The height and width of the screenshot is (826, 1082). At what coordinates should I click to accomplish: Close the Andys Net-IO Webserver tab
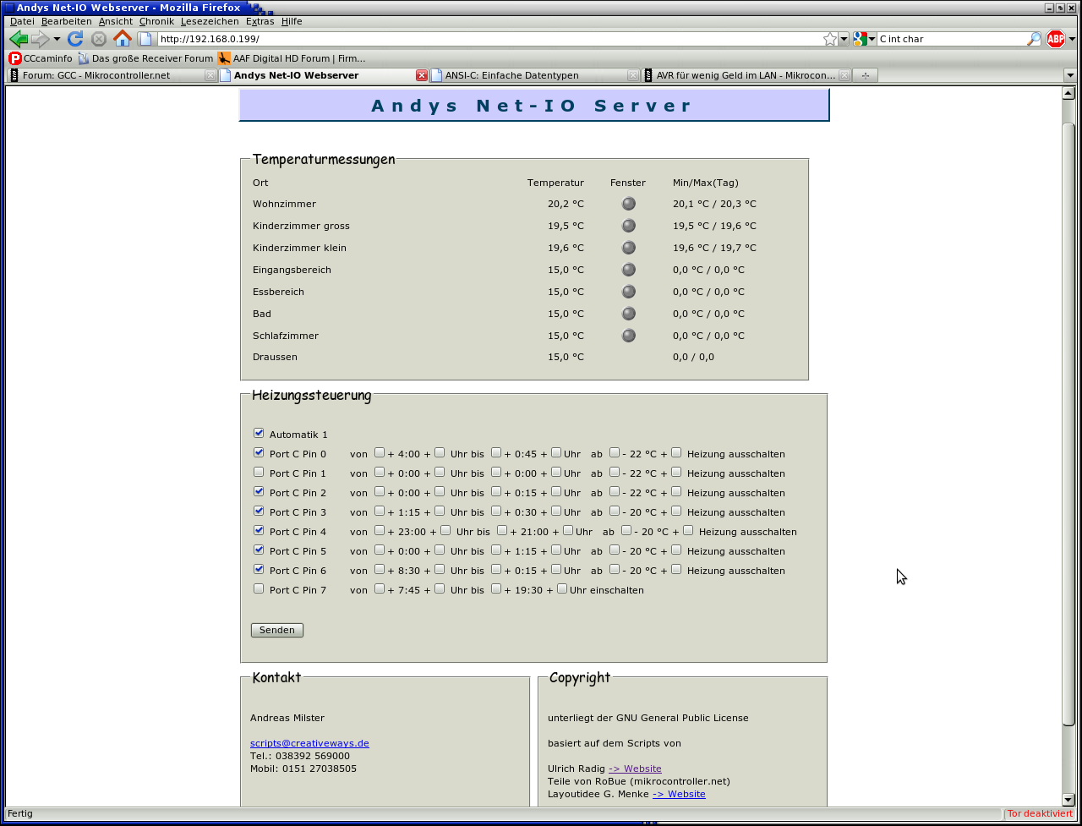[422, 75]
